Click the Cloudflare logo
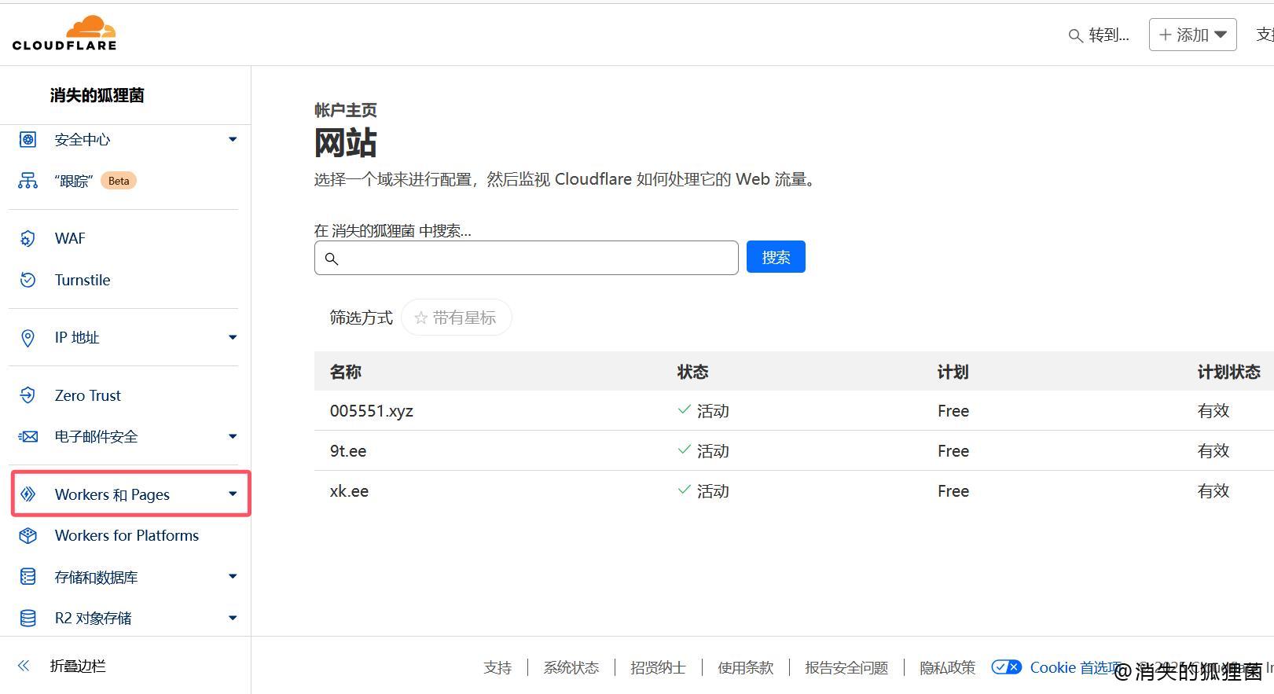 tap(64, 33)
